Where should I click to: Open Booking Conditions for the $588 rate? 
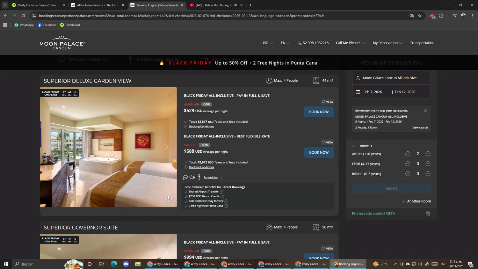(x=201, y=167)
